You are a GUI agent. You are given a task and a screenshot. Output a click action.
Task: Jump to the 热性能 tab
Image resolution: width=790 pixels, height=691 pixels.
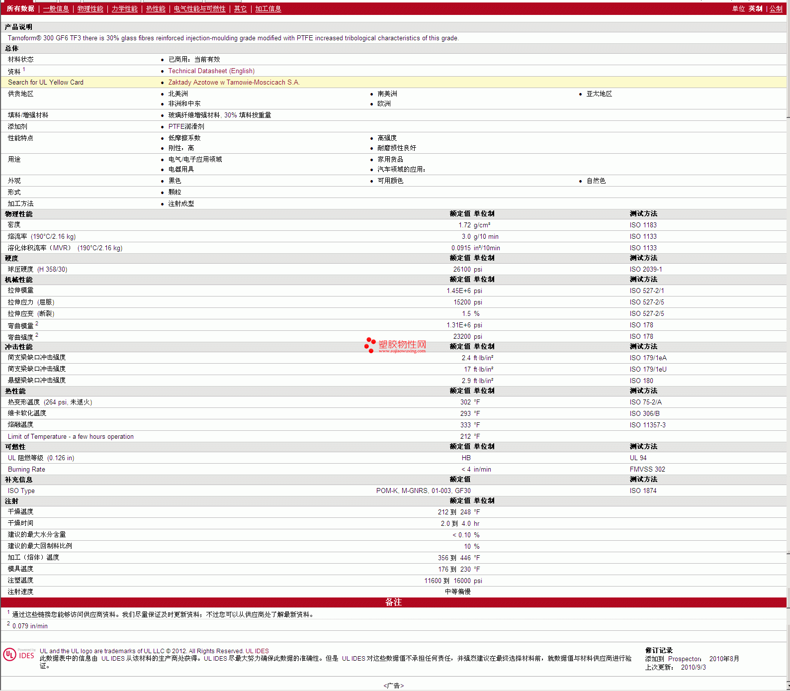pyautogui.click(x=156, y=9)
